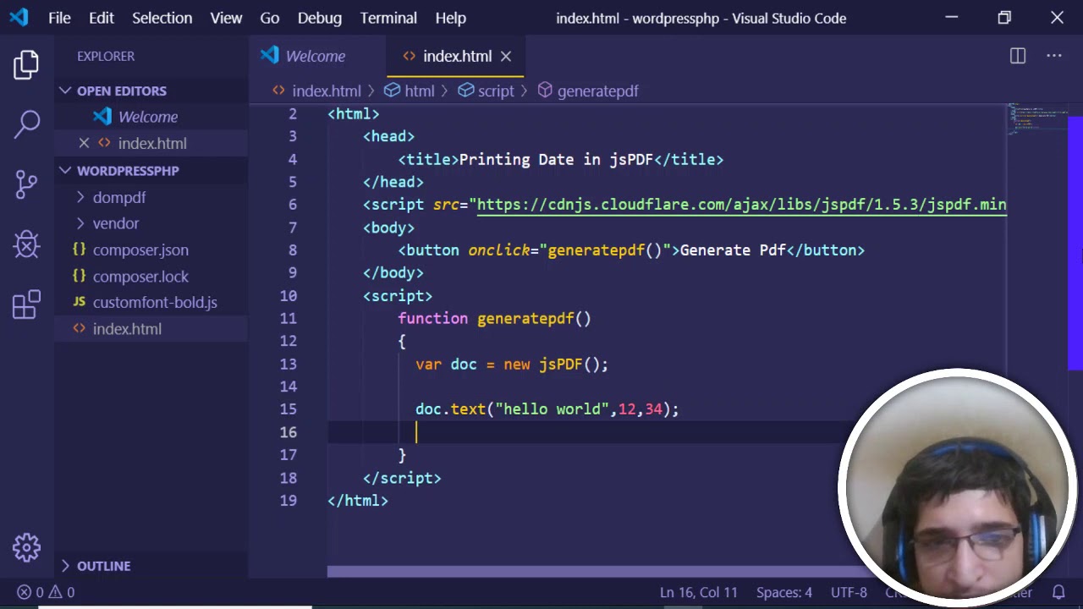1083x609 pixels.
Task: Collapse the Open Editors section
Action: 66,91
